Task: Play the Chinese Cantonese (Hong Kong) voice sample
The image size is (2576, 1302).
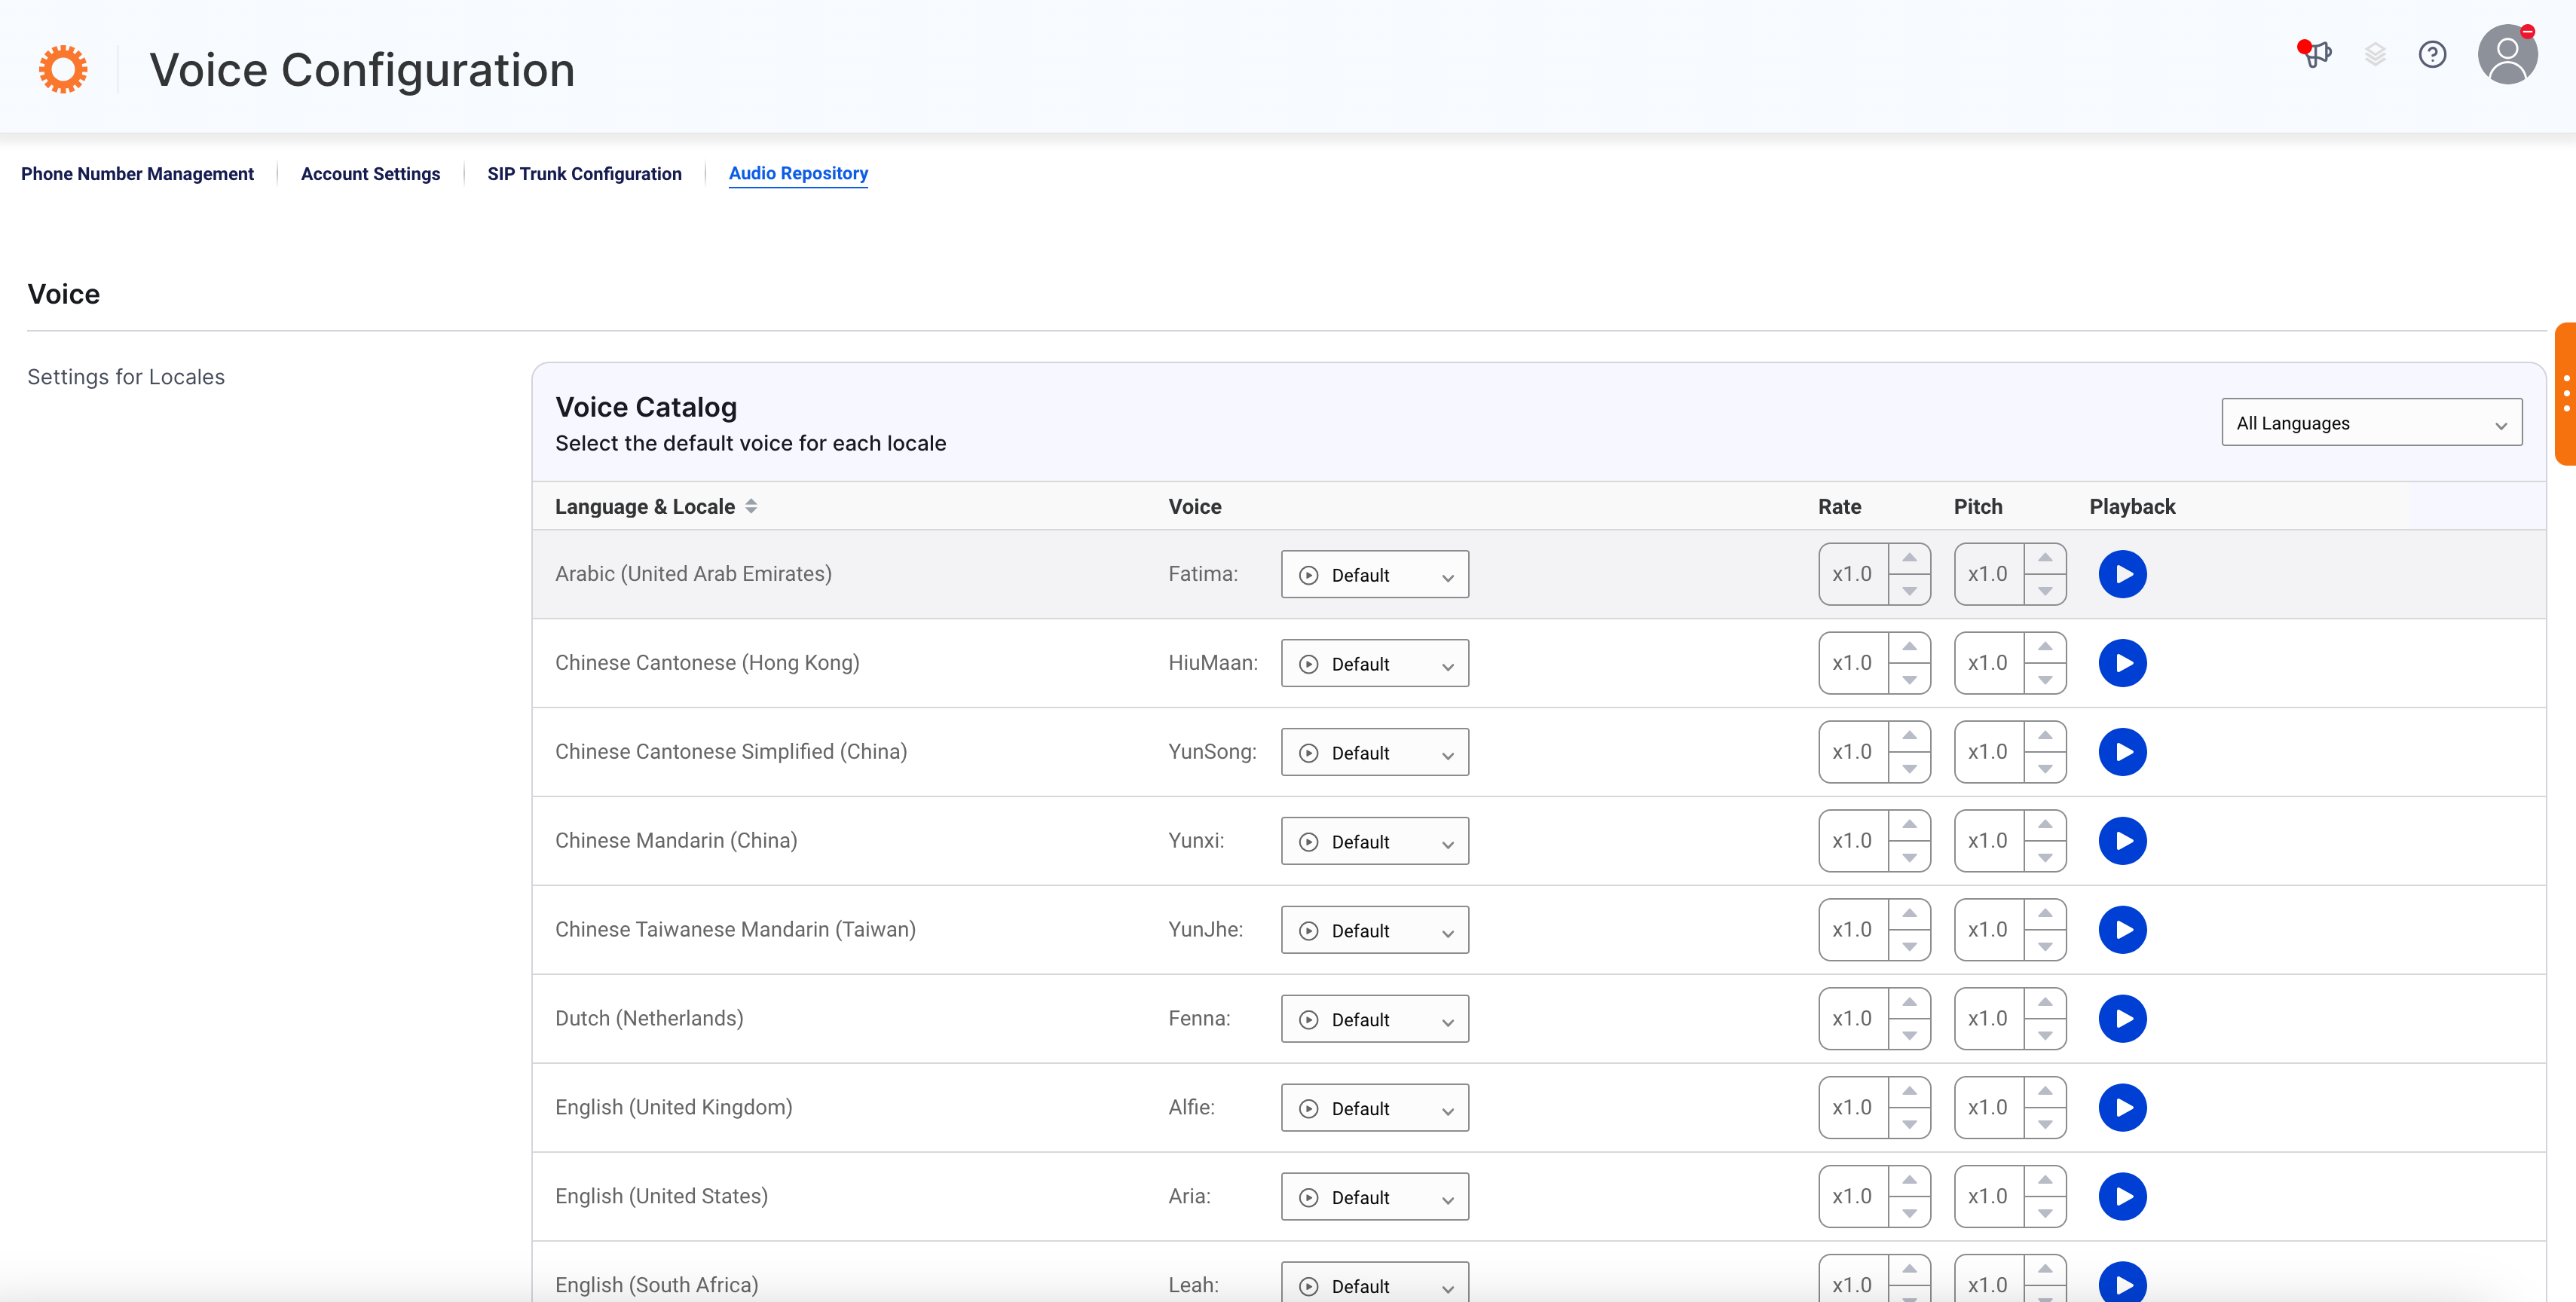Action: (x=2122, y=663)
